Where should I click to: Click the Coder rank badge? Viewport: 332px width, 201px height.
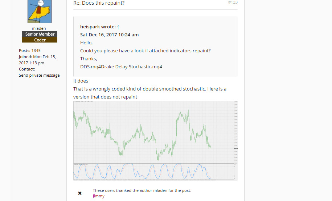coord(40,40)
